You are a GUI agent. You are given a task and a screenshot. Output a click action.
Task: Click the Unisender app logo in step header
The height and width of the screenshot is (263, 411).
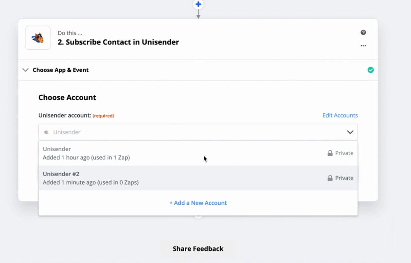(38, 38)
